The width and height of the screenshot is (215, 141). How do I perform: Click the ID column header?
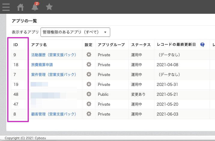point(16,45)
